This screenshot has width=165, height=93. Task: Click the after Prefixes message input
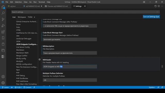70,26
